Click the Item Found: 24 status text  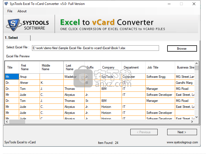[x=108, y=143]
